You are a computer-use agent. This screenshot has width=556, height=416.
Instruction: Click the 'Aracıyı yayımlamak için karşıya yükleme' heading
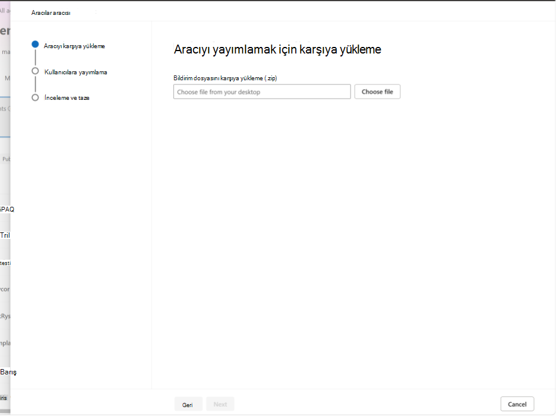pyautogui.click(x=277, y=49)
